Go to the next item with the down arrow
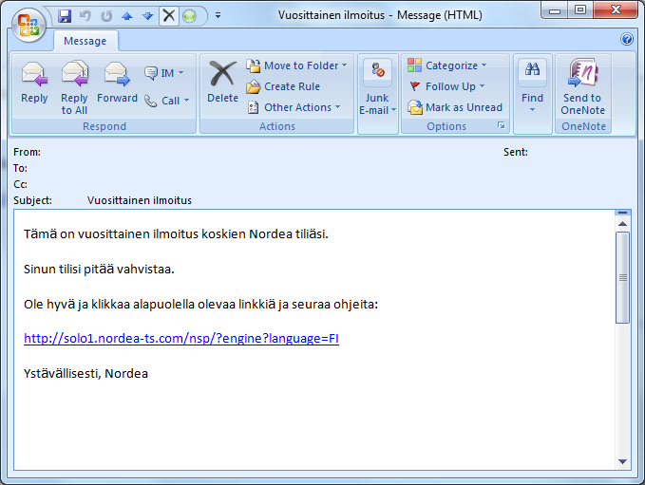This screenshot has width=645, height=485. click(147, 16)
